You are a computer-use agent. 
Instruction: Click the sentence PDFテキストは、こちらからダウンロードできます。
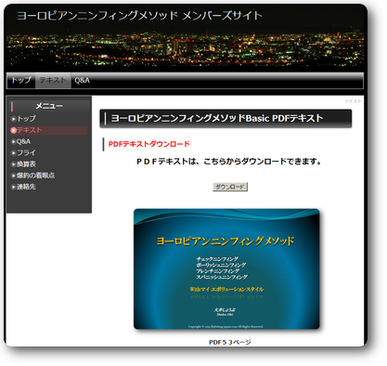pos(228,162)
